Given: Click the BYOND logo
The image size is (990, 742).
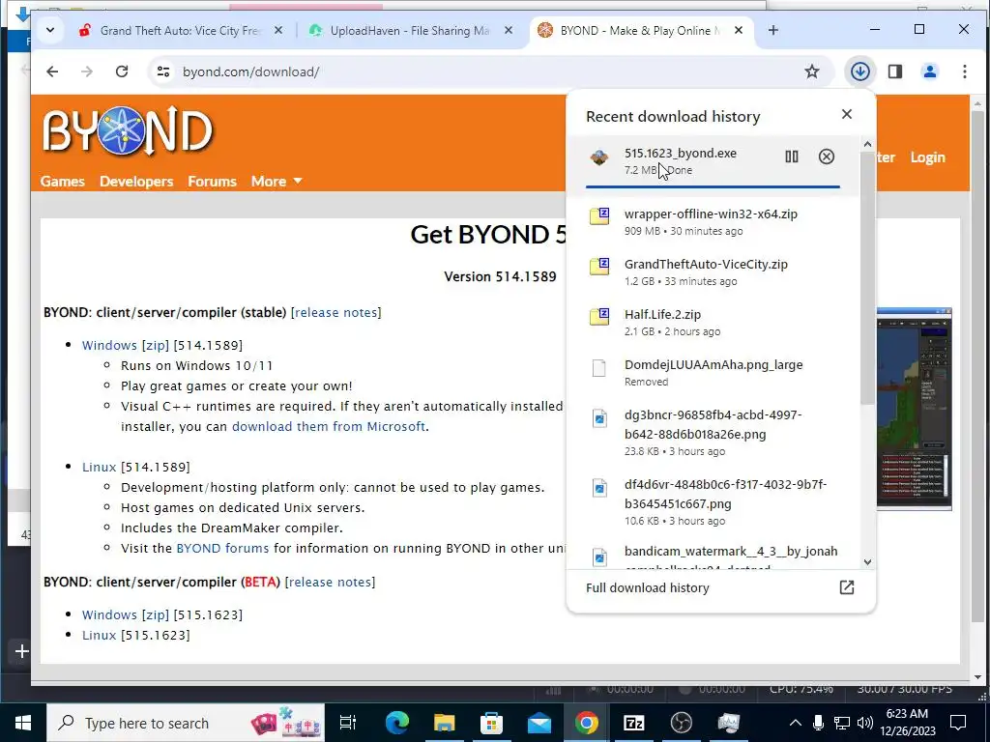Looking at the screenshot, I should (128, 130).
